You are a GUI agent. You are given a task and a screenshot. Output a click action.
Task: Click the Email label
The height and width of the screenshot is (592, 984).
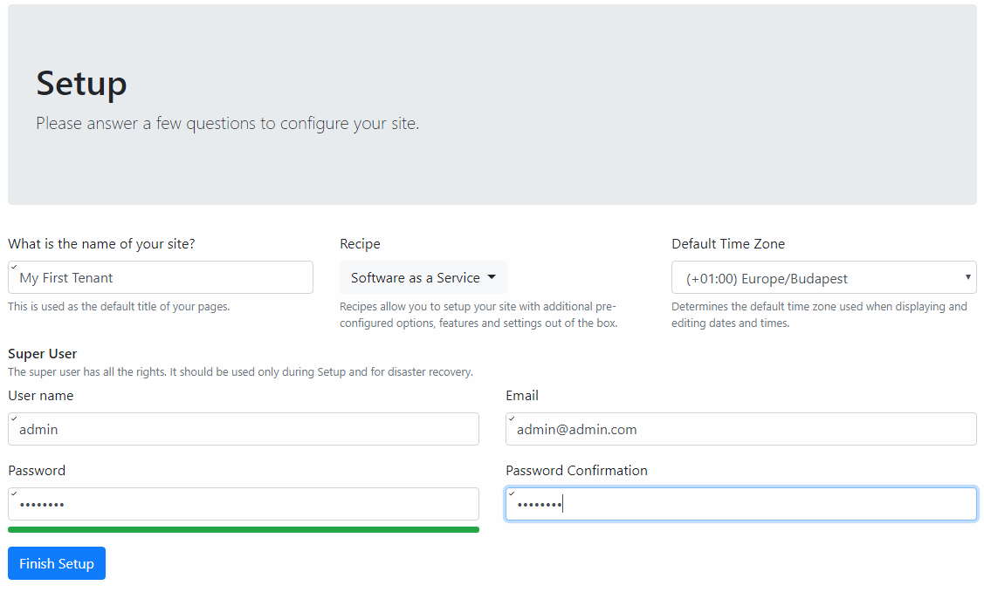point(522,395)
